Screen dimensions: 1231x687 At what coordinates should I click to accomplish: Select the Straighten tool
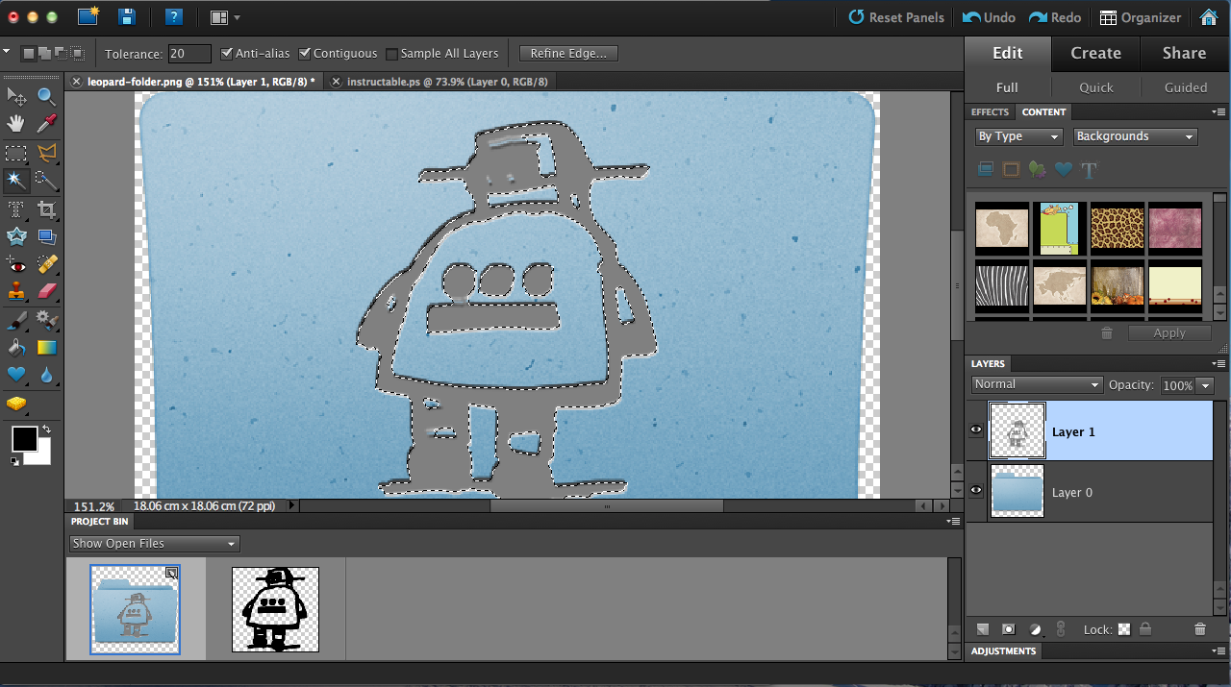pos(46,236)
